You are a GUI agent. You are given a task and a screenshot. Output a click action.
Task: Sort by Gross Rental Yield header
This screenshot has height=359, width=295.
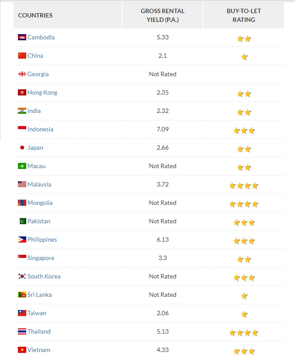click(162, 15)
